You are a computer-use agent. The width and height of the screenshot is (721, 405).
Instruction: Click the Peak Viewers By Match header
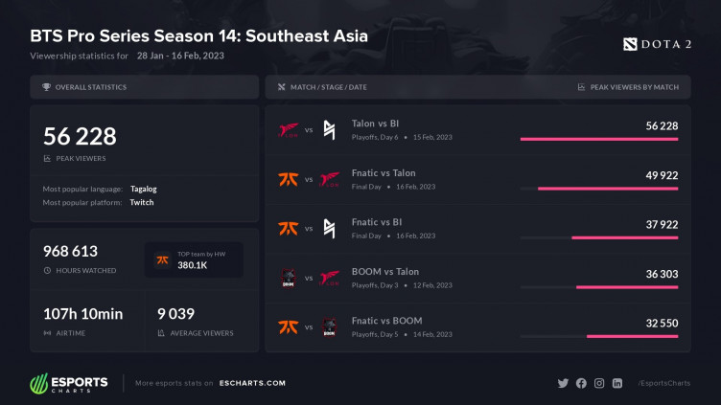(x=634, y=87)
